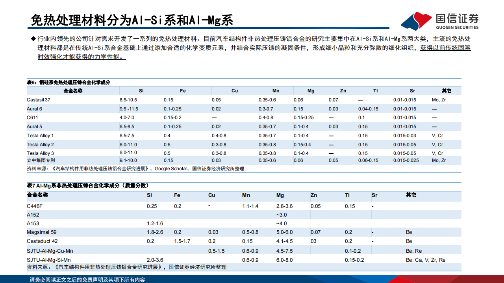Click the diamond bullet before 行业内领先
The image size is (504, 283).
pyautogui.click(x=33, y=39)
